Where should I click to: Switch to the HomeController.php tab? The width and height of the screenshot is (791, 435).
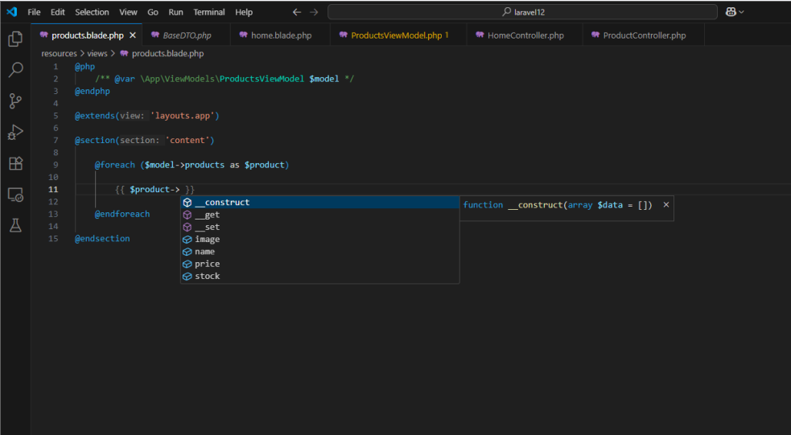tap(525, 35)
